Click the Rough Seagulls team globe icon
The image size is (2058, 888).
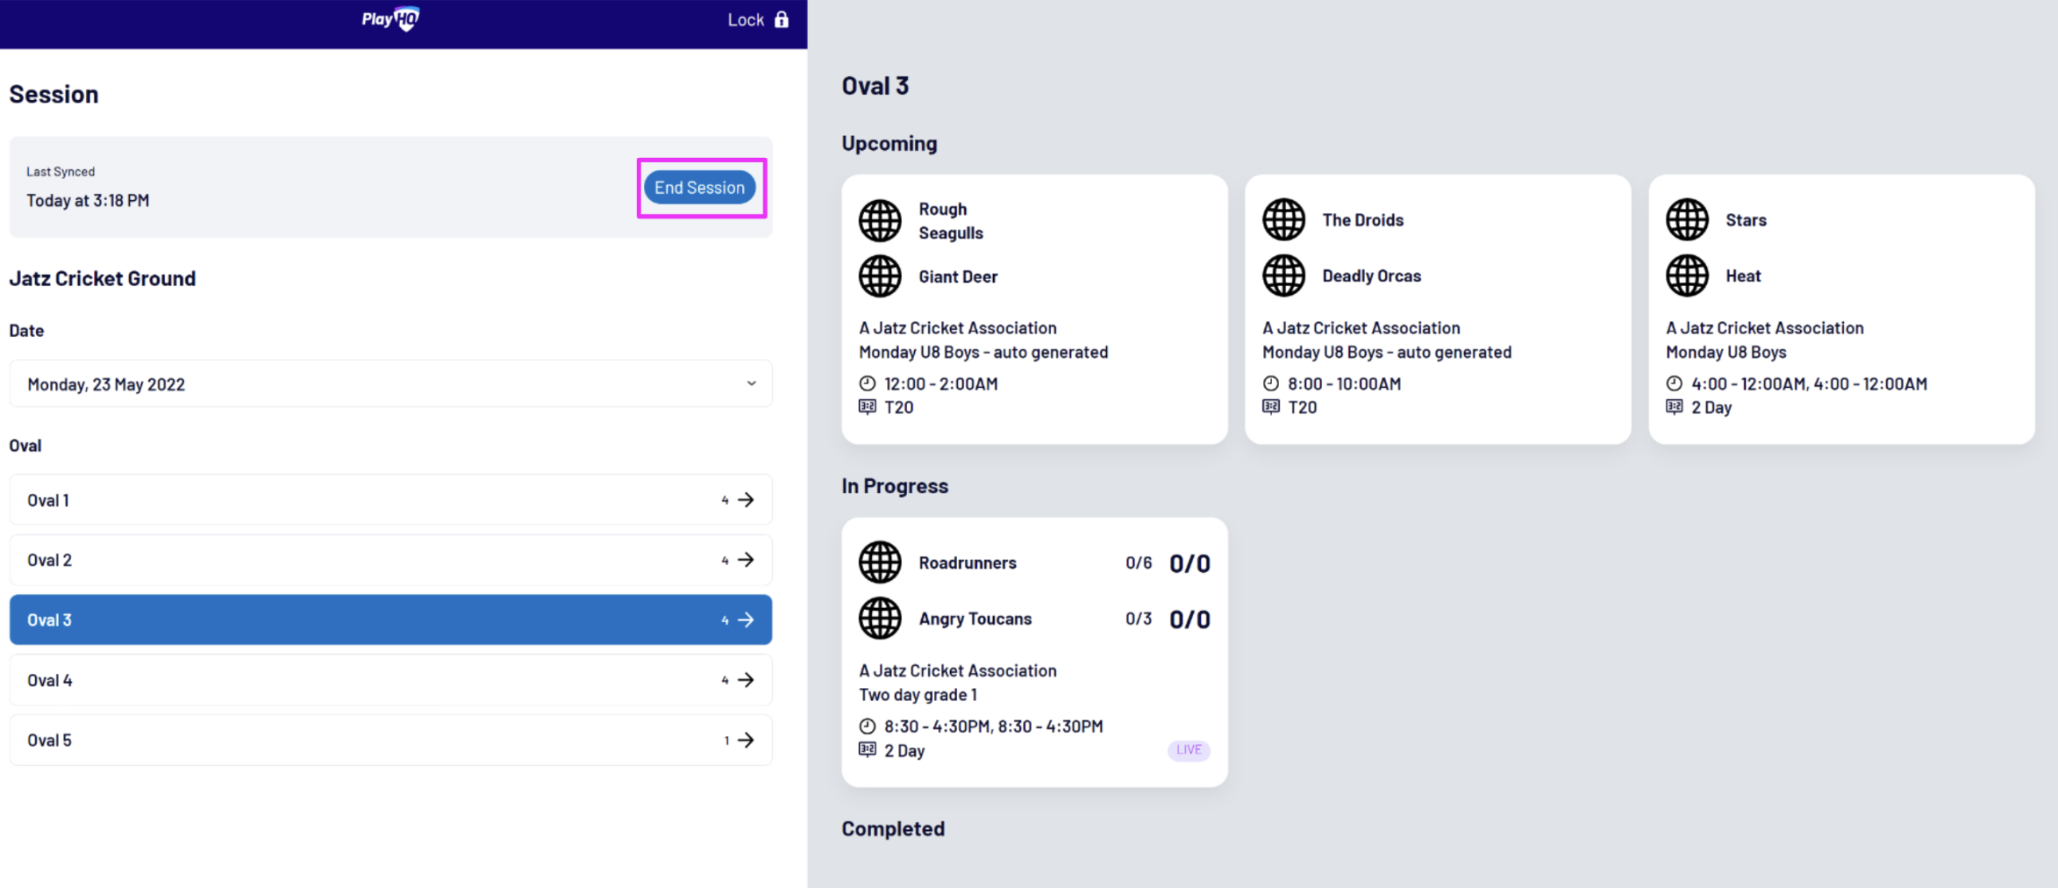(880, 220)
